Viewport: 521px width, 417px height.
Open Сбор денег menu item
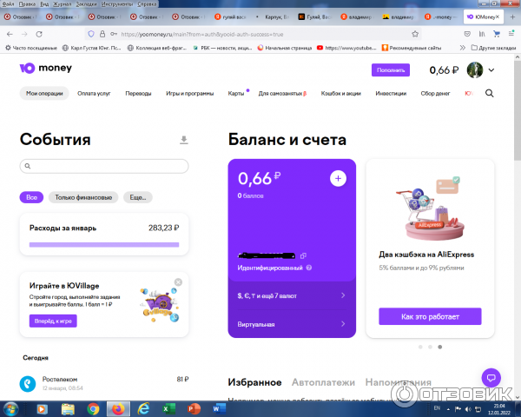[435, 94]
